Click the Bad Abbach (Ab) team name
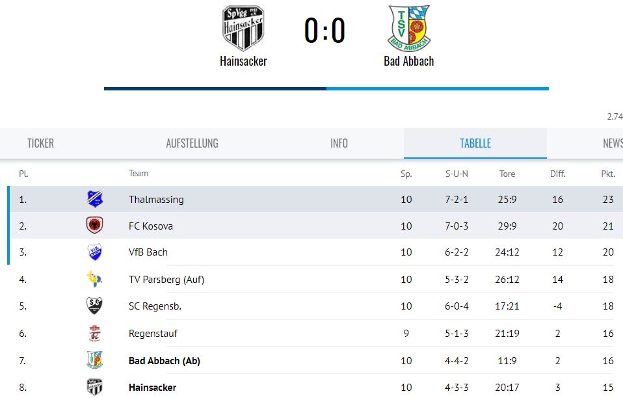The height and width of the screenshot is (398, 623). [x=164, y=361]
